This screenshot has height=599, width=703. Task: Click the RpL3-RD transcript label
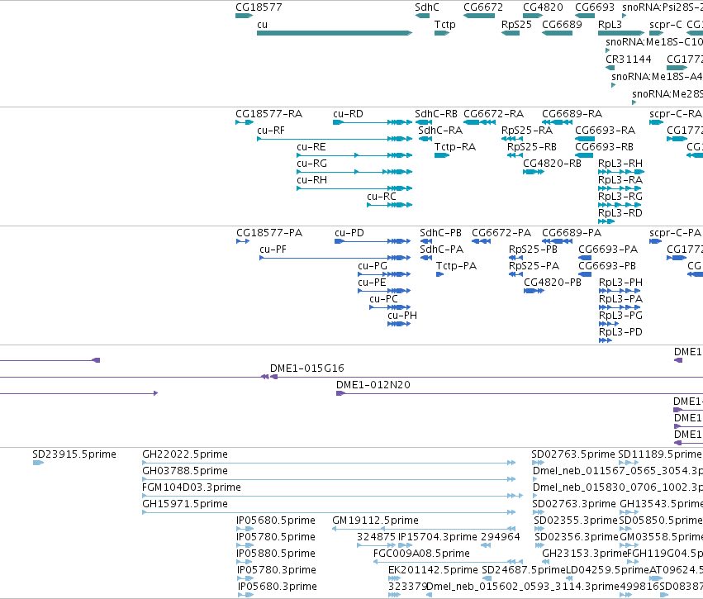[620, 213]
